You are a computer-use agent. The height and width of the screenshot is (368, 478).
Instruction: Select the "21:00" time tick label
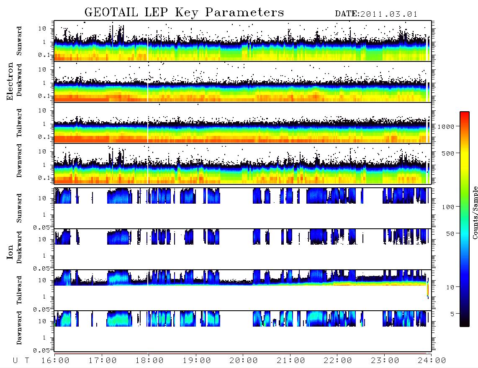click(291, 360)
